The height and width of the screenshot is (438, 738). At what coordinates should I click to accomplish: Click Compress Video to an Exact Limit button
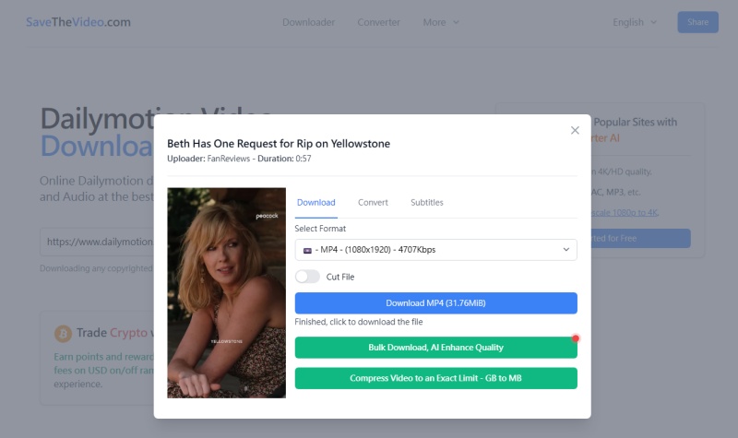(x=435, y=378)
